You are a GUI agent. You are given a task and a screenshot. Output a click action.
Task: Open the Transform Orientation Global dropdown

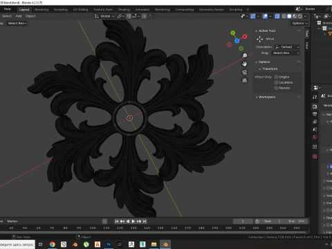click(105, 16)
